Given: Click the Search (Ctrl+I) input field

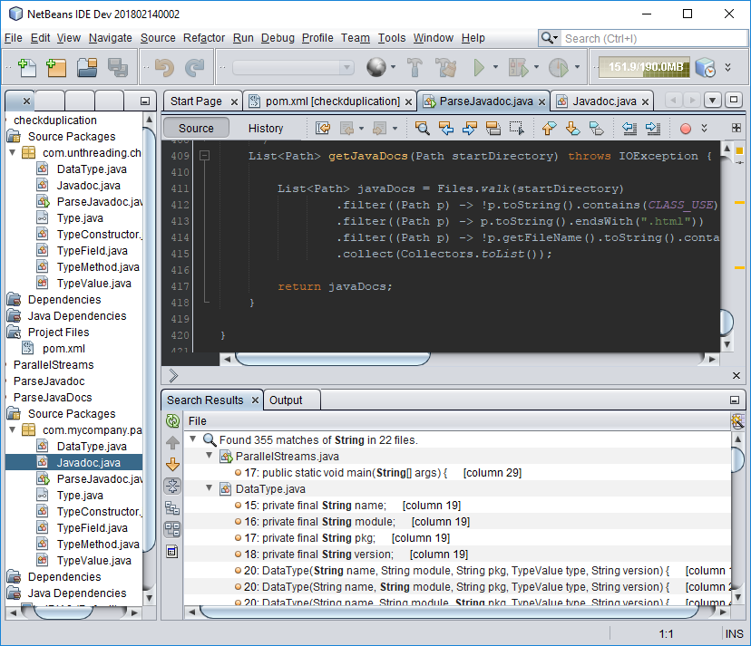Looking at the screenshot, I should 654,38.
